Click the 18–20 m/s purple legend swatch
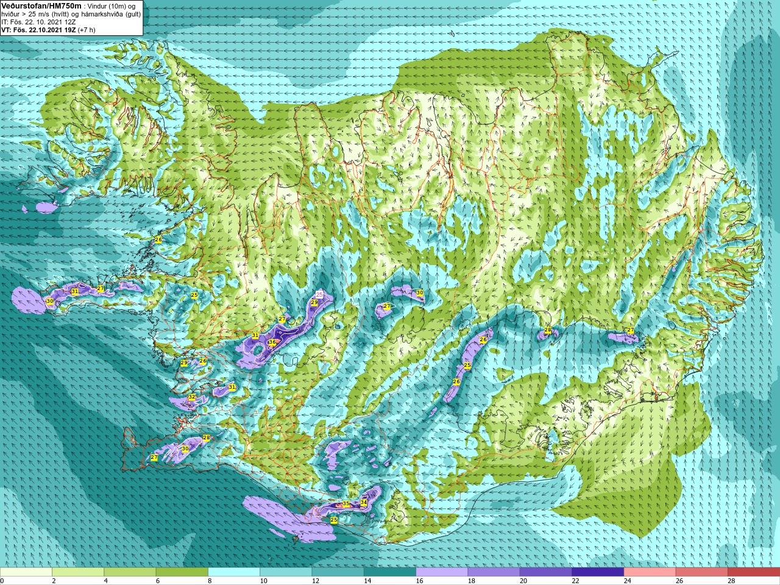The height and width of the screenshot is (585, 780). coord(494,572)
